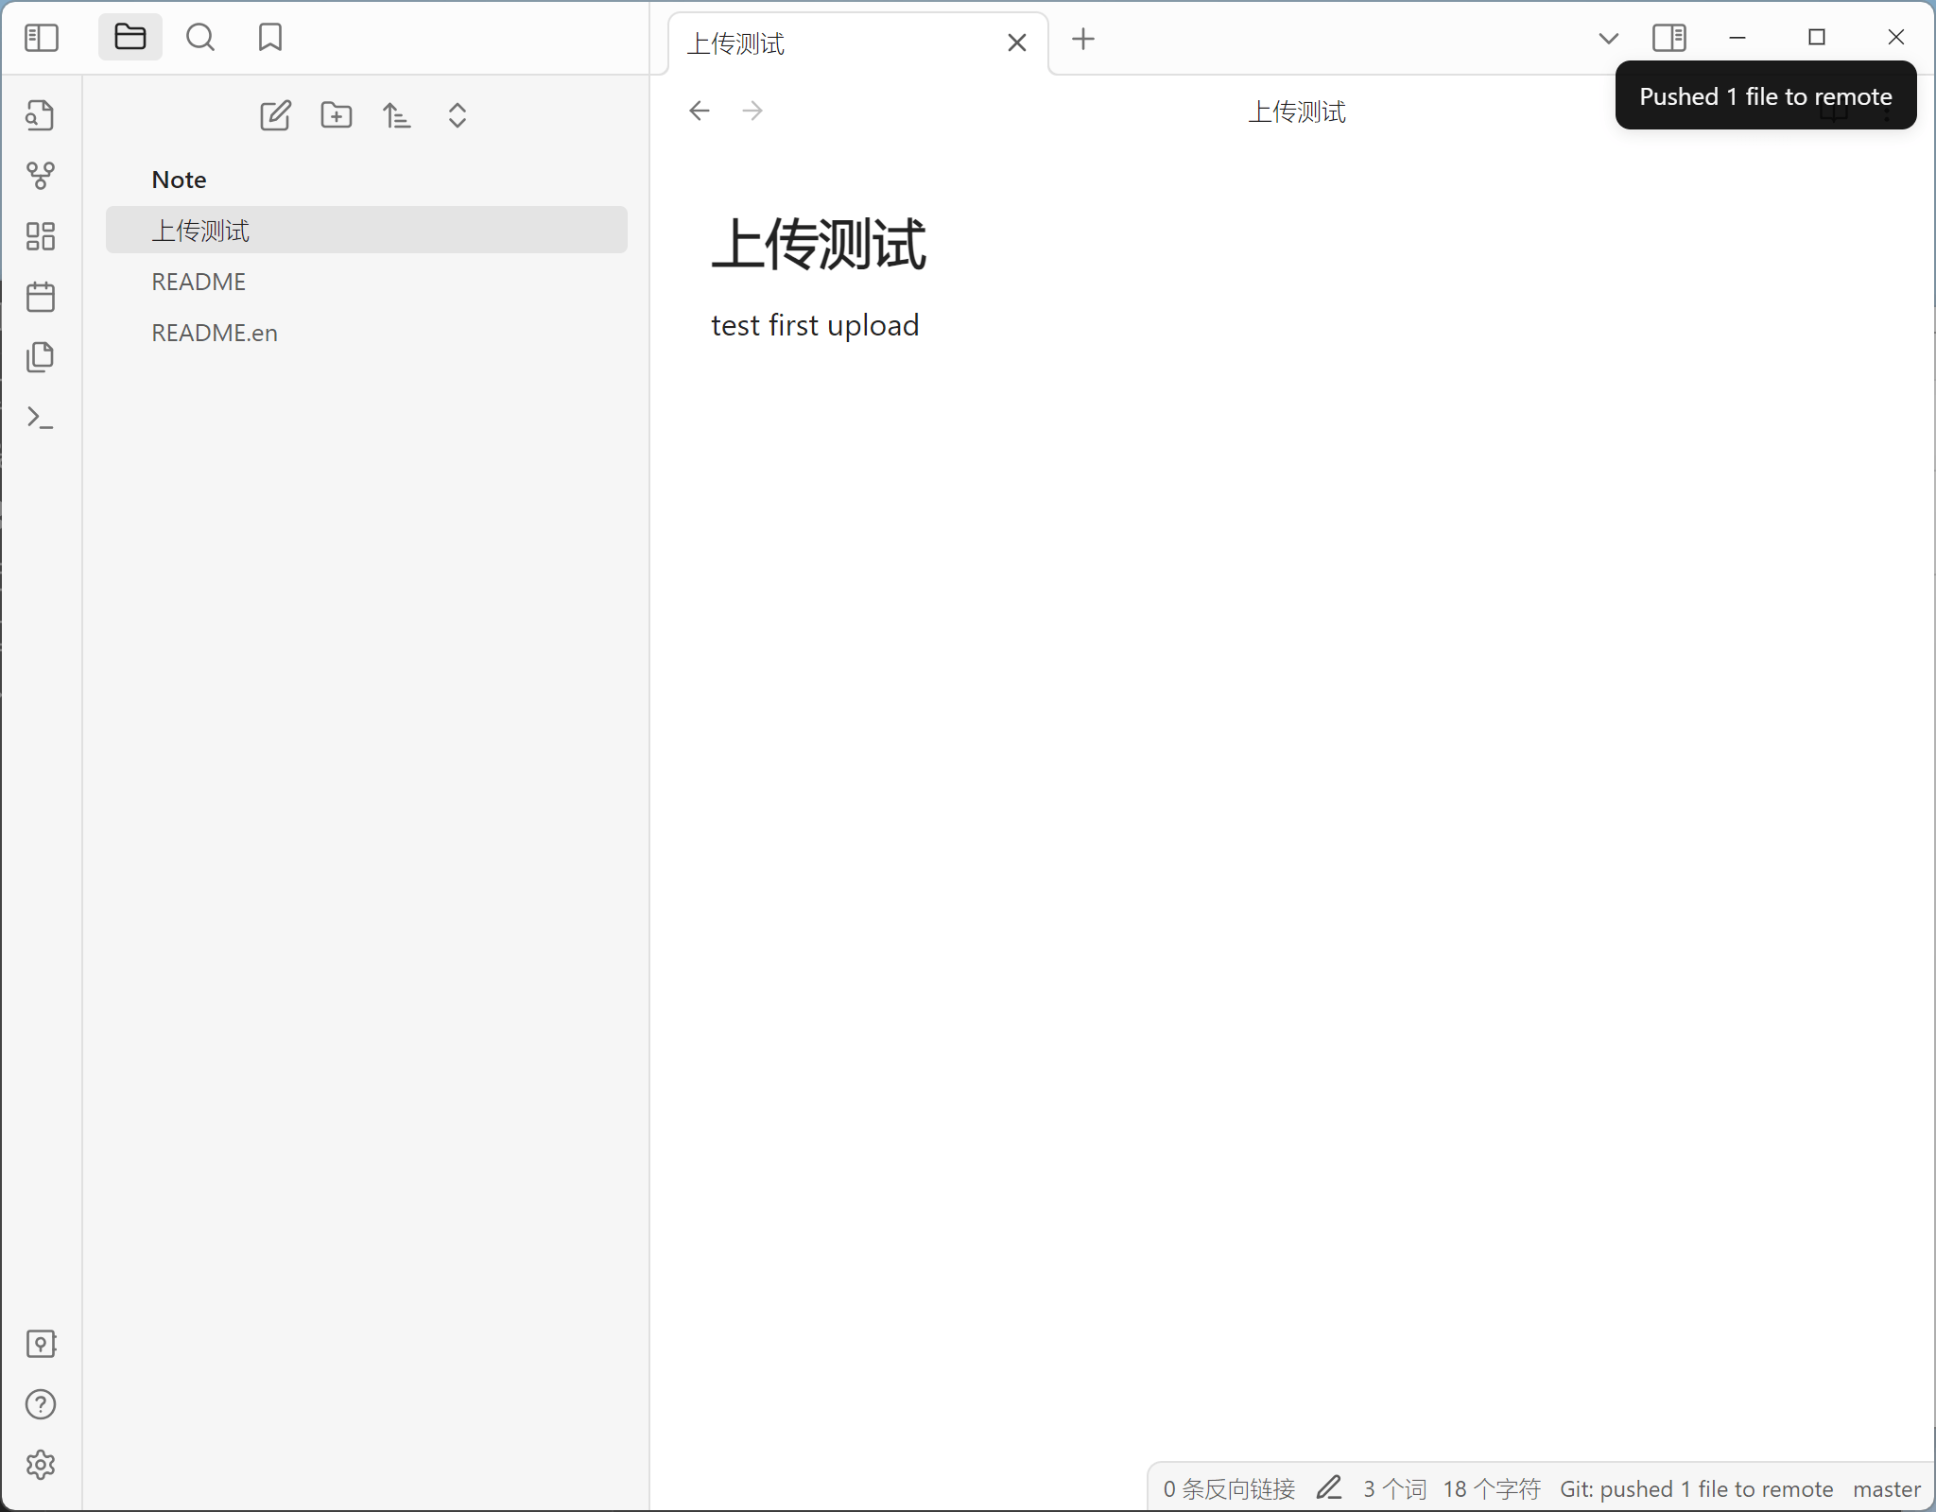Expand or collapse all folders
The width and height of the screenshot is (1936, 1512).
457,115
